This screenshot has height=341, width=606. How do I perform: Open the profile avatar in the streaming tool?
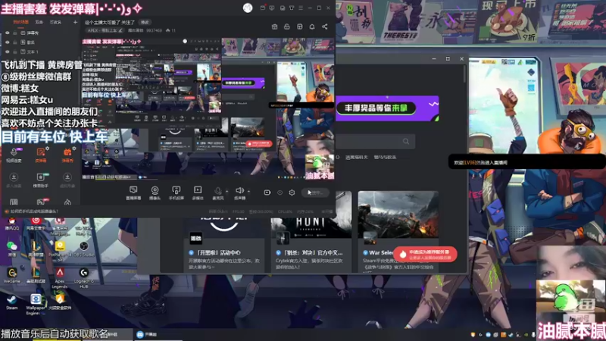(248, 8)
